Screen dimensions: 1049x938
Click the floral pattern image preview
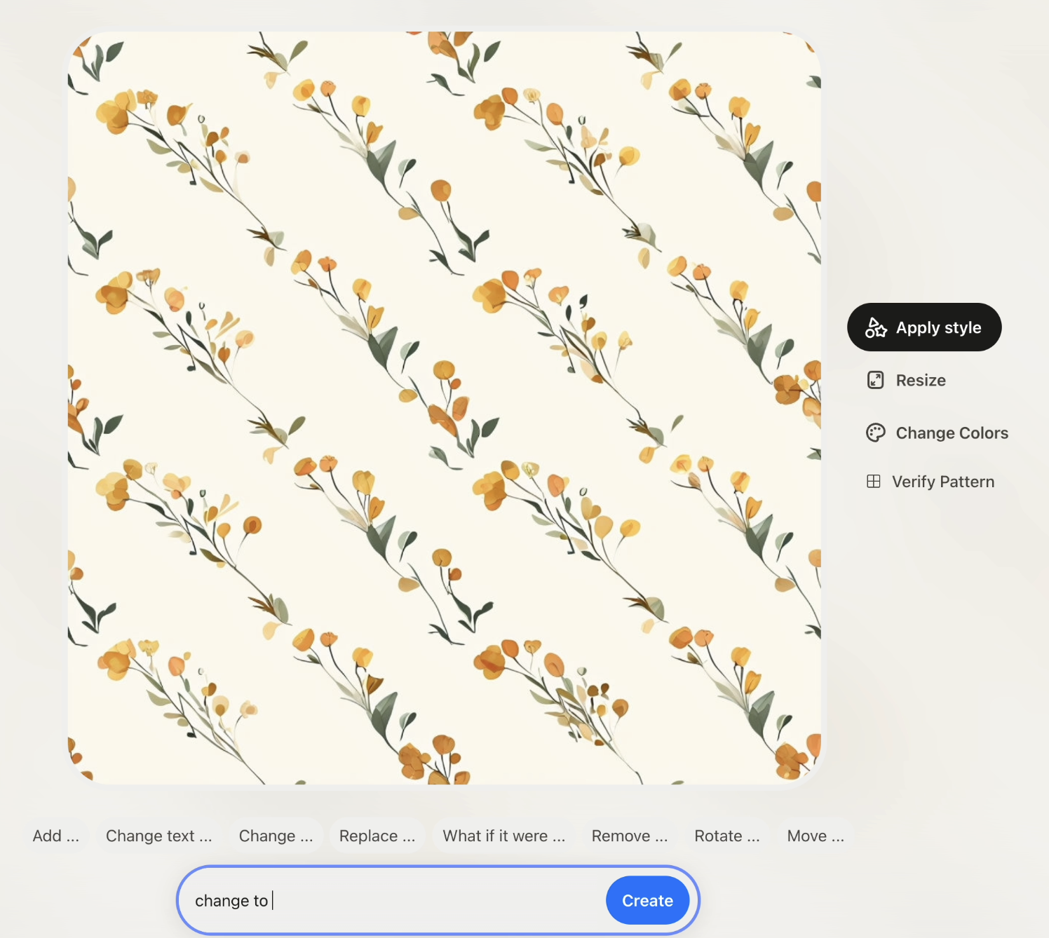coord(445,407)
